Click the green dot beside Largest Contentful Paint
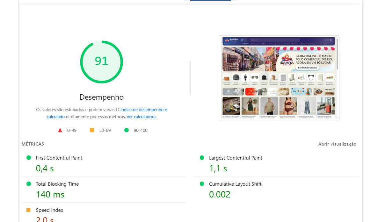The width and height of the screenshot is (378, 222). click(x=202, y=158)
